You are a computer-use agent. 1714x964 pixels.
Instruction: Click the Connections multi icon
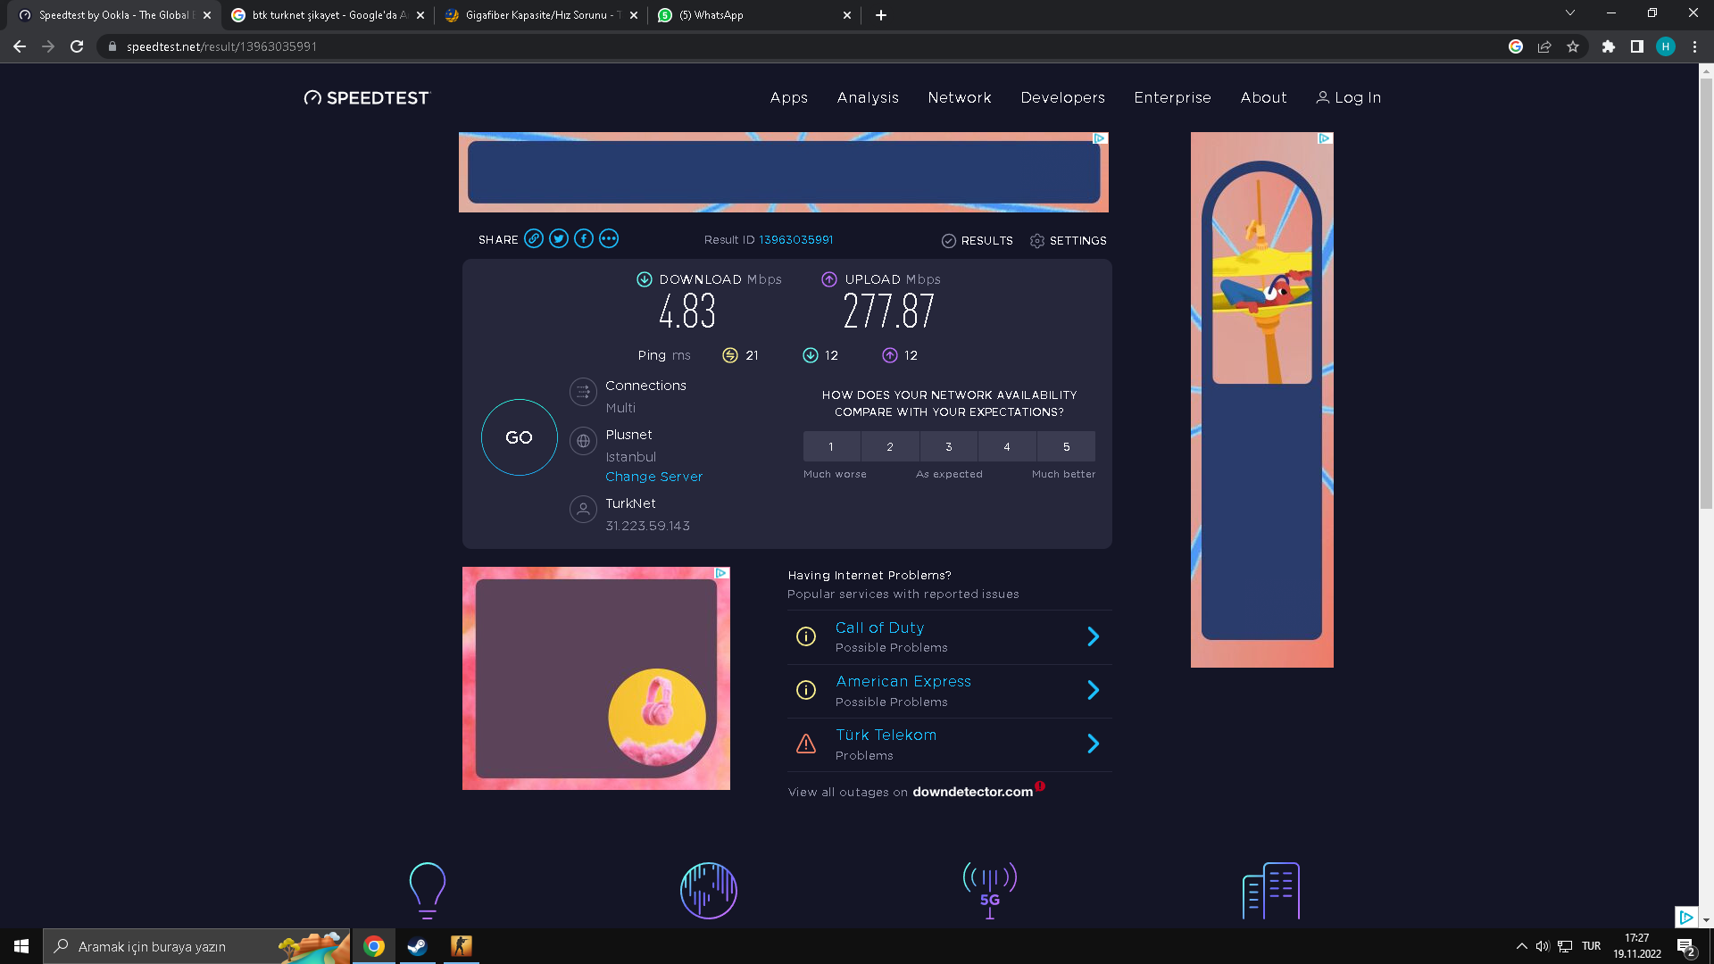(583, 392)
